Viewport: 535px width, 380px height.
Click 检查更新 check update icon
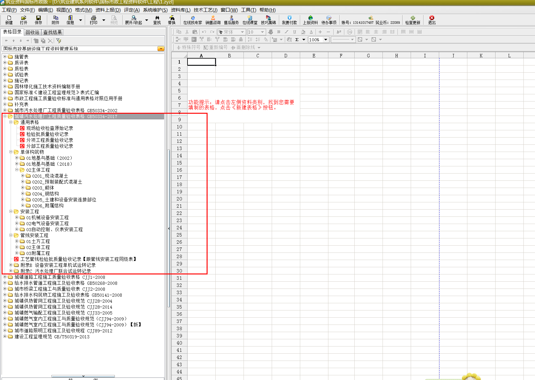(413, 20)
